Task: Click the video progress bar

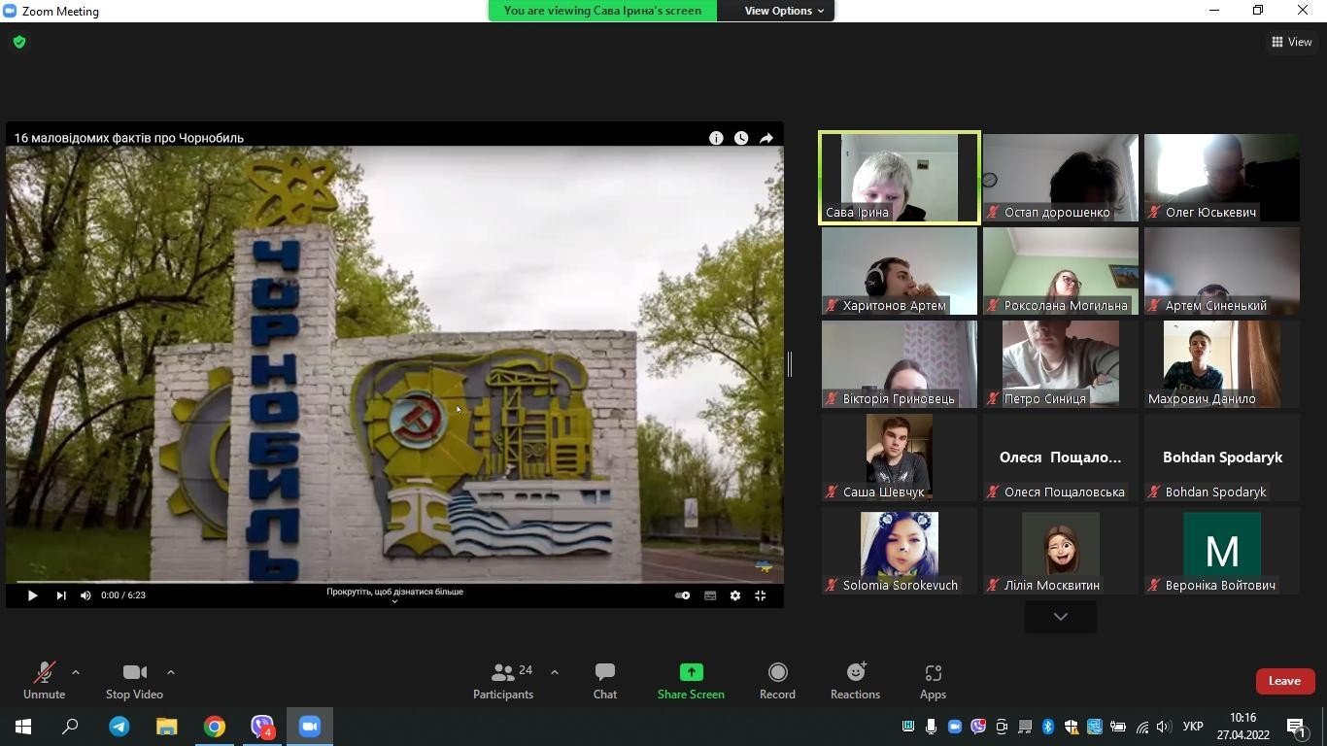Action: click(x=394, y=582)
